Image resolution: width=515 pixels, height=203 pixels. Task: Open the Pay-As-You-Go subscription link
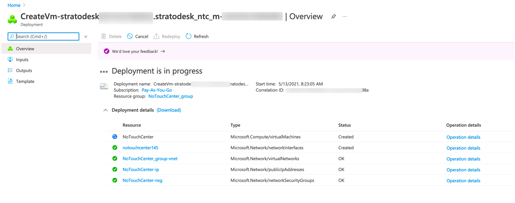click(x=157, y=90)
